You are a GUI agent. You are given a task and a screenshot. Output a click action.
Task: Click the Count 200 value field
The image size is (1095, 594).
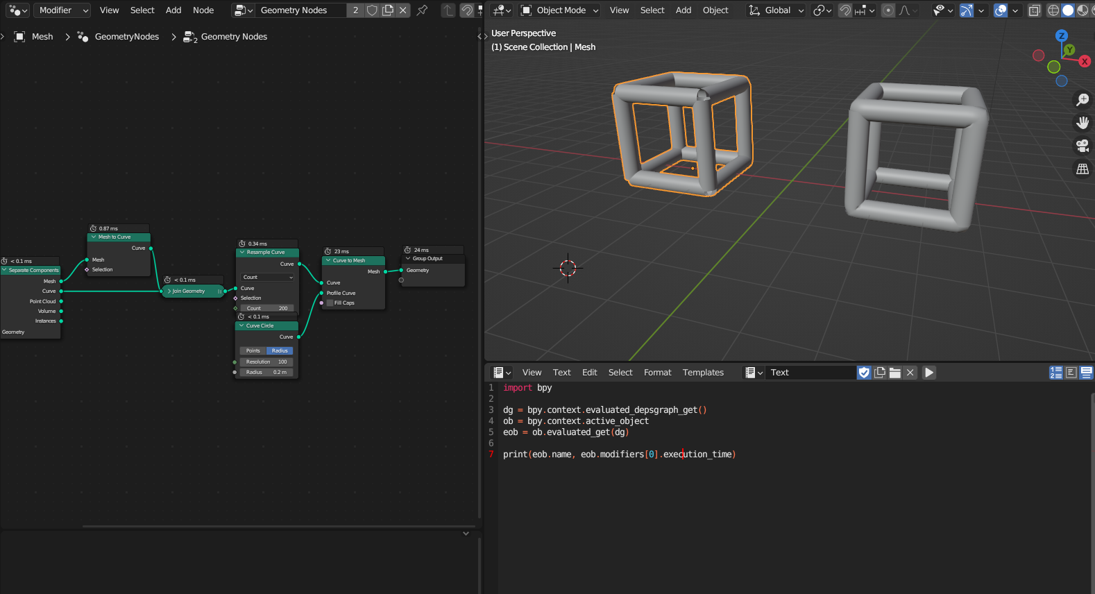(x=268, y=308)
